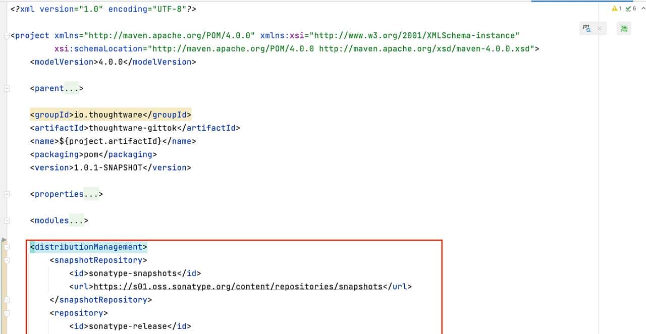Click the folded modules ellipsis placeholder
Screen dimensions: 646x334
(76, 220)
